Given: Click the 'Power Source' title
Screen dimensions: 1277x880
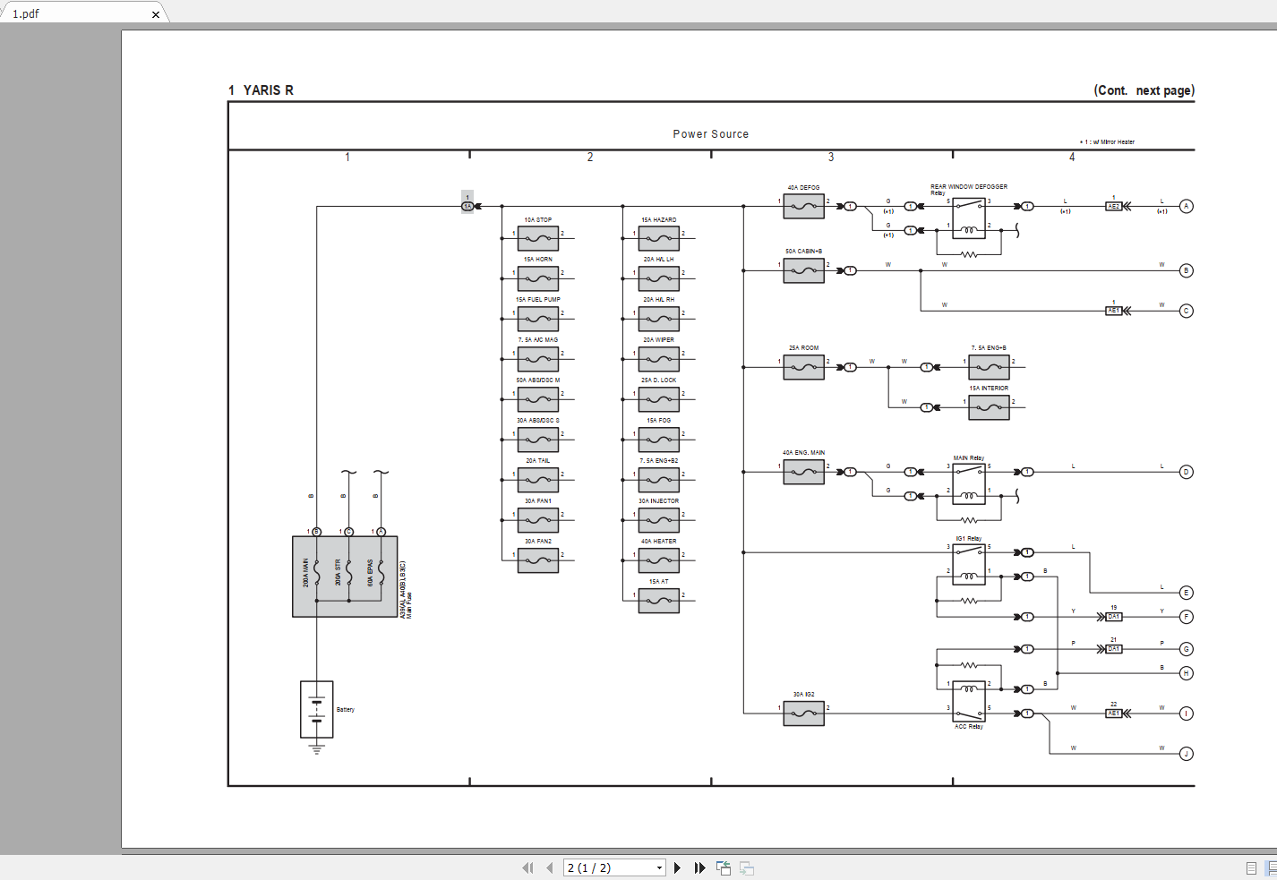Looking at the screenshot, I should click(x=711, y=134).
